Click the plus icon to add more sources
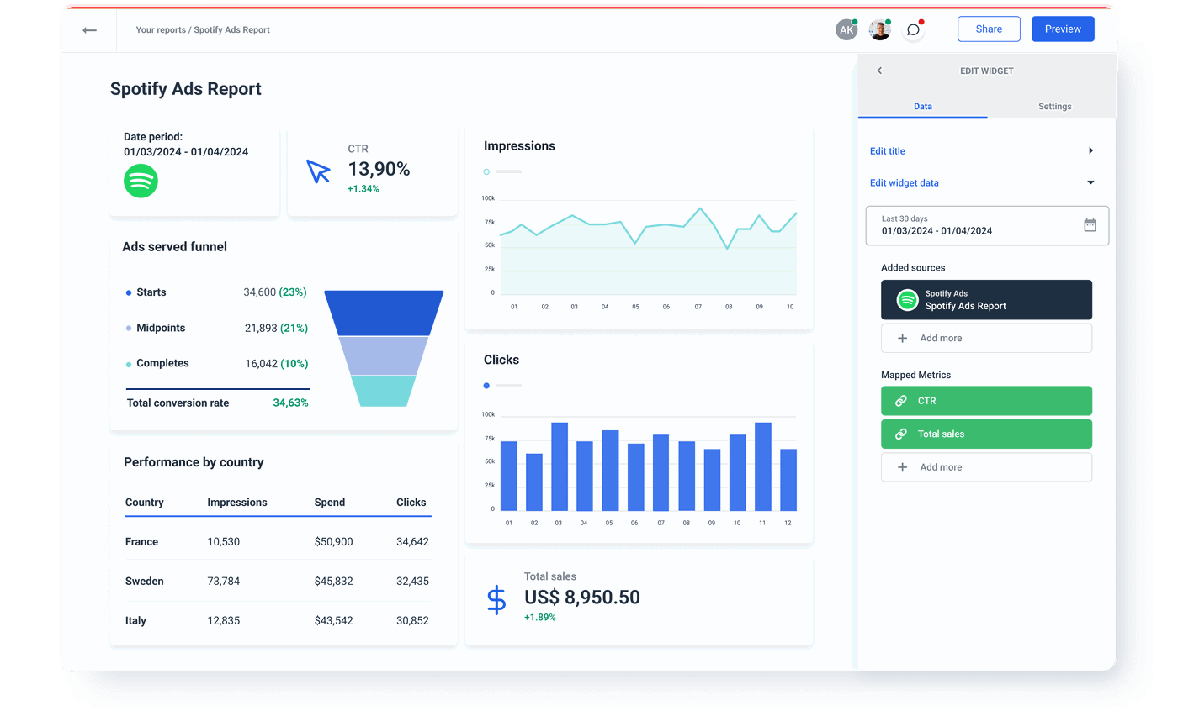This screenshot has height=716, width=1178. coord(902,338)
